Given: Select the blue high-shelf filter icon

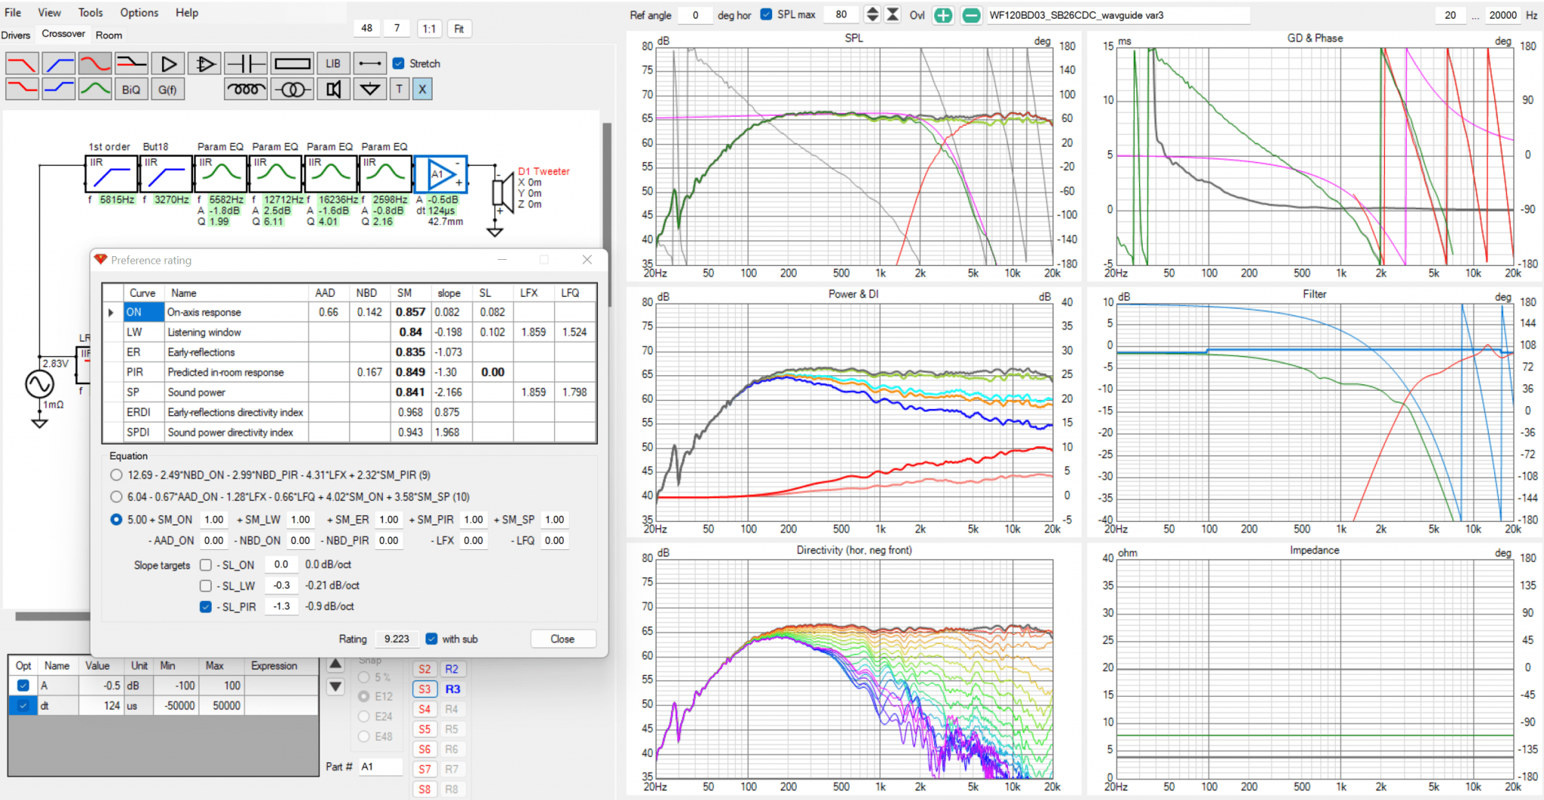Looking at the screenshot, I should 59,89.
